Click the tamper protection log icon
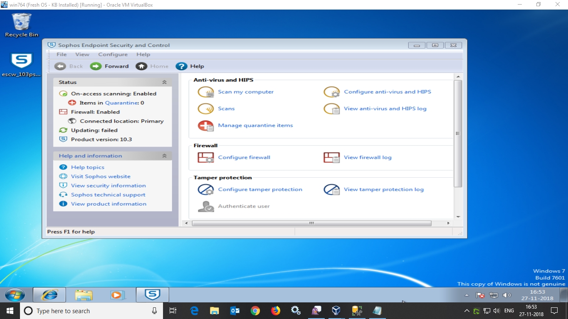The height and width of the screenshot is (319, 568). [x=332, y=189]
